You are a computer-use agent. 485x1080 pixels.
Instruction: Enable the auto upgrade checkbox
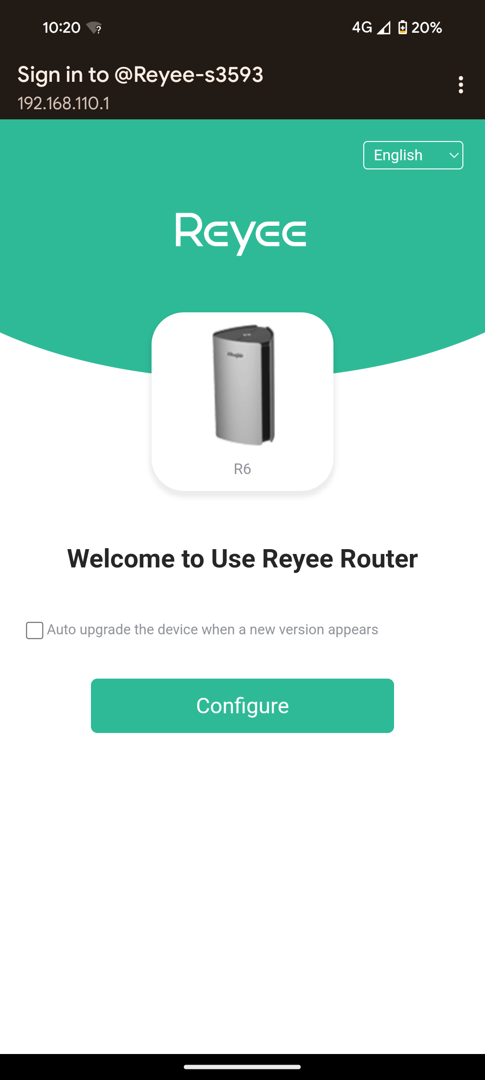(35, 630)
